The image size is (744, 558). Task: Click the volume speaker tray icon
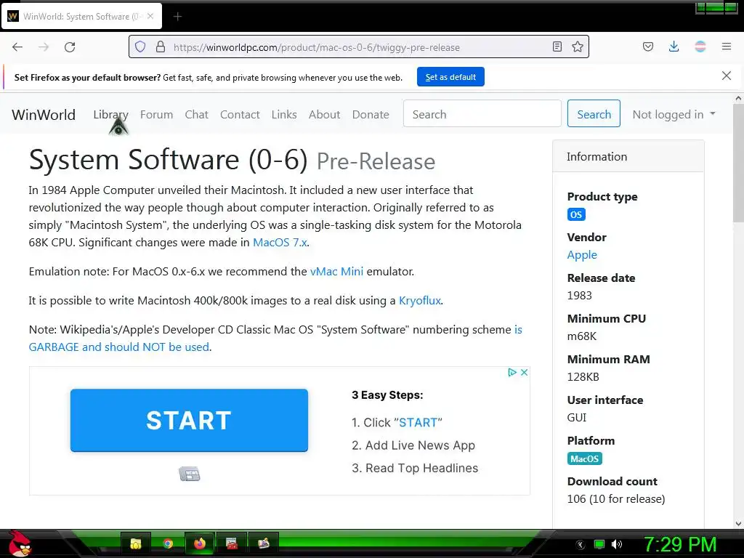tap(616, 544)
